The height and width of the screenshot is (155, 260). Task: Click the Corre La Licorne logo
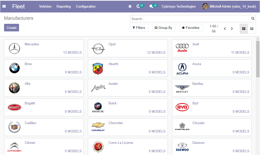point(98,147)
